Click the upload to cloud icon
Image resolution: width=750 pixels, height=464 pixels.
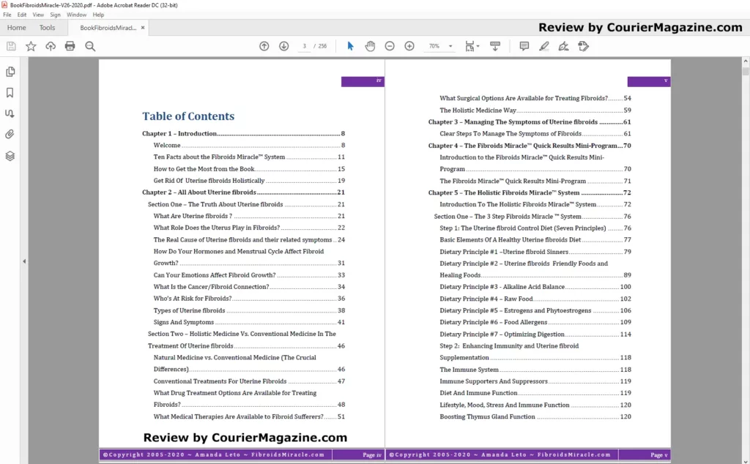pyautogui.click(x=51, y=46)
